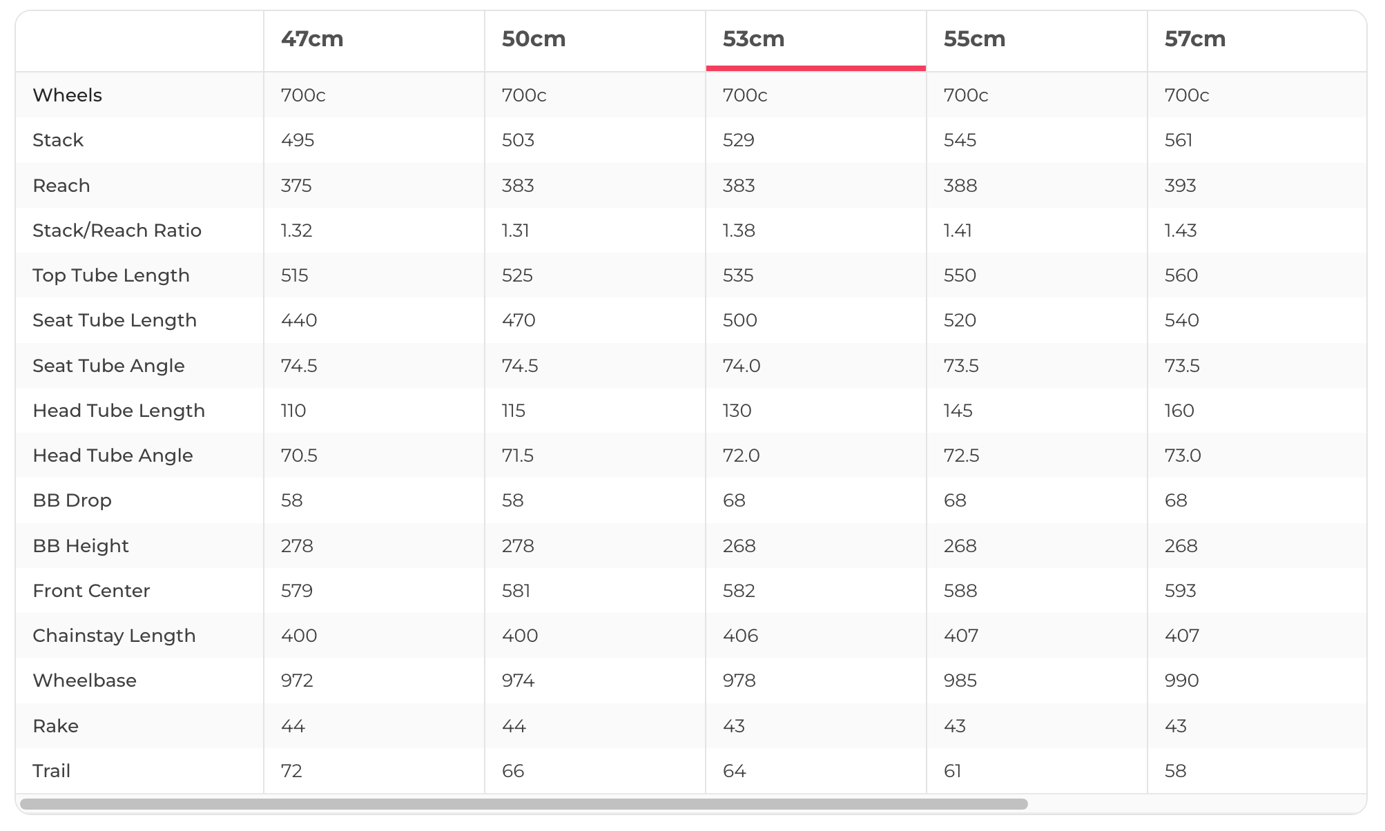Click the Chainstay Length row label

tap(115, 636)
